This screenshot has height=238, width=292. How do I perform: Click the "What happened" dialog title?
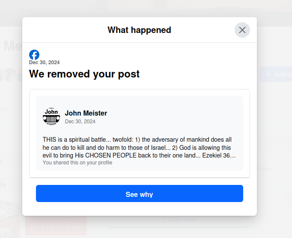pos(139,30)
